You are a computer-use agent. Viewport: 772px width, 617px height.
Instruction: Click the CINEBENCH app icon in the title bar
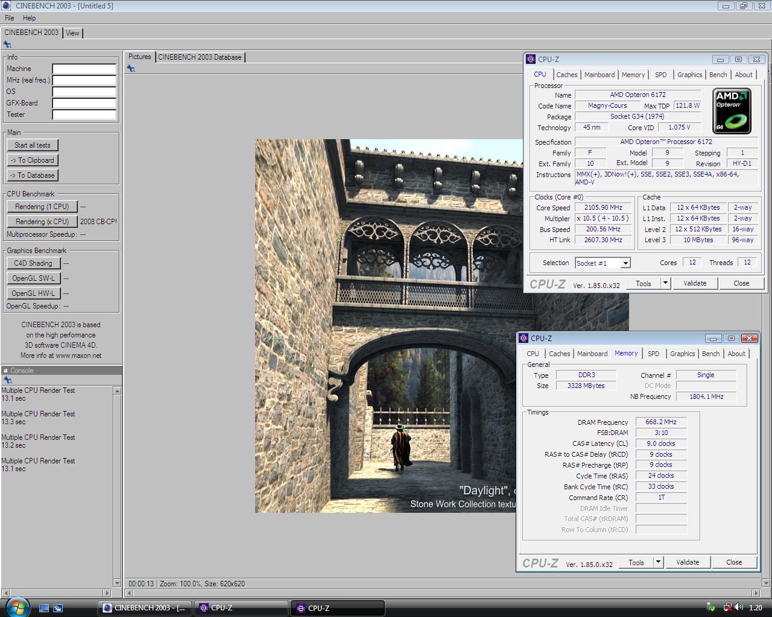click(7, 6)
